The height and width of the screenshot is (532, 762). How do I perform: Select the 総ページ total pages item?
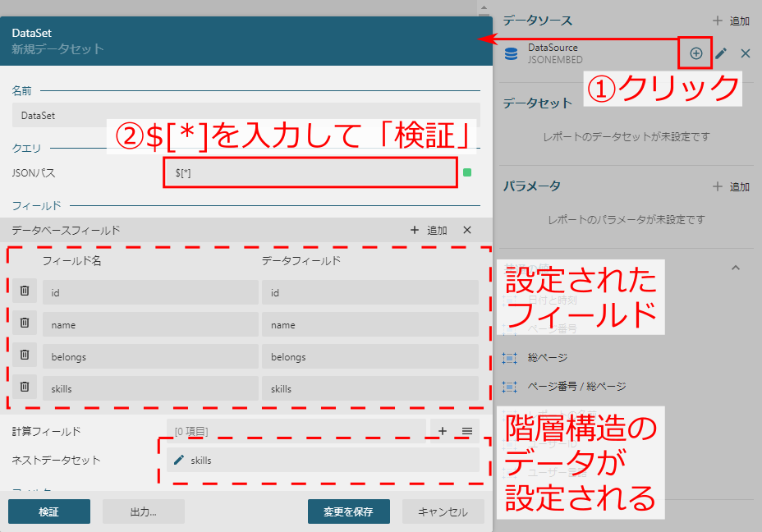[x=547, y=358]
